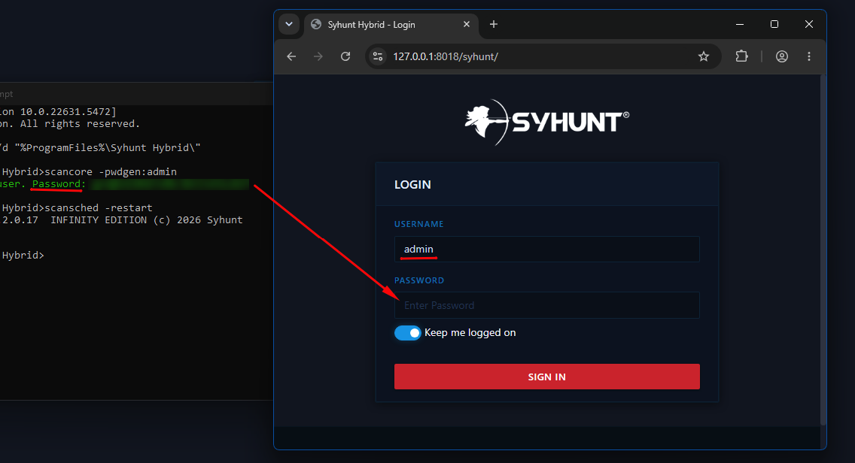Maximize the browser window
The height and width of the screenshot is (463, 855).
click(774, 25)
